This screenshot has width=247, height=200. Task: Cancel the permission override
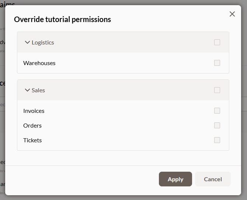tap(213, 179)
